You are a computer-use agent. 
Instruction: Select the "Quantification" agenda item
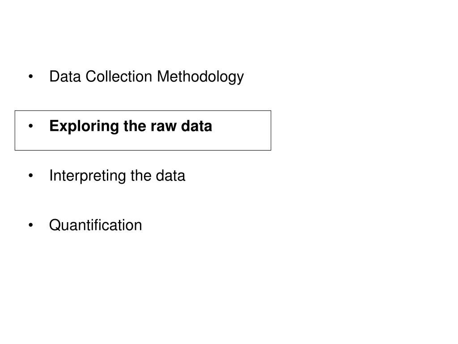(x=95, y=225)
